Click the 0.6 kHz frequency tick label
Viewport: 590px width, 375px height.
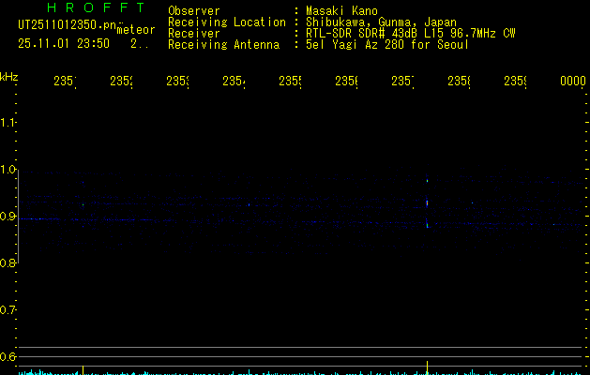click(x=8, y=357)
